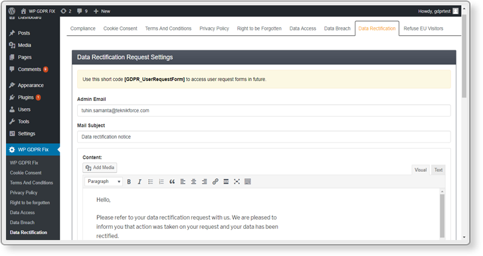Click into the Mail Subject field
Screen dimensions: 483x256
[x=264, y=137]
